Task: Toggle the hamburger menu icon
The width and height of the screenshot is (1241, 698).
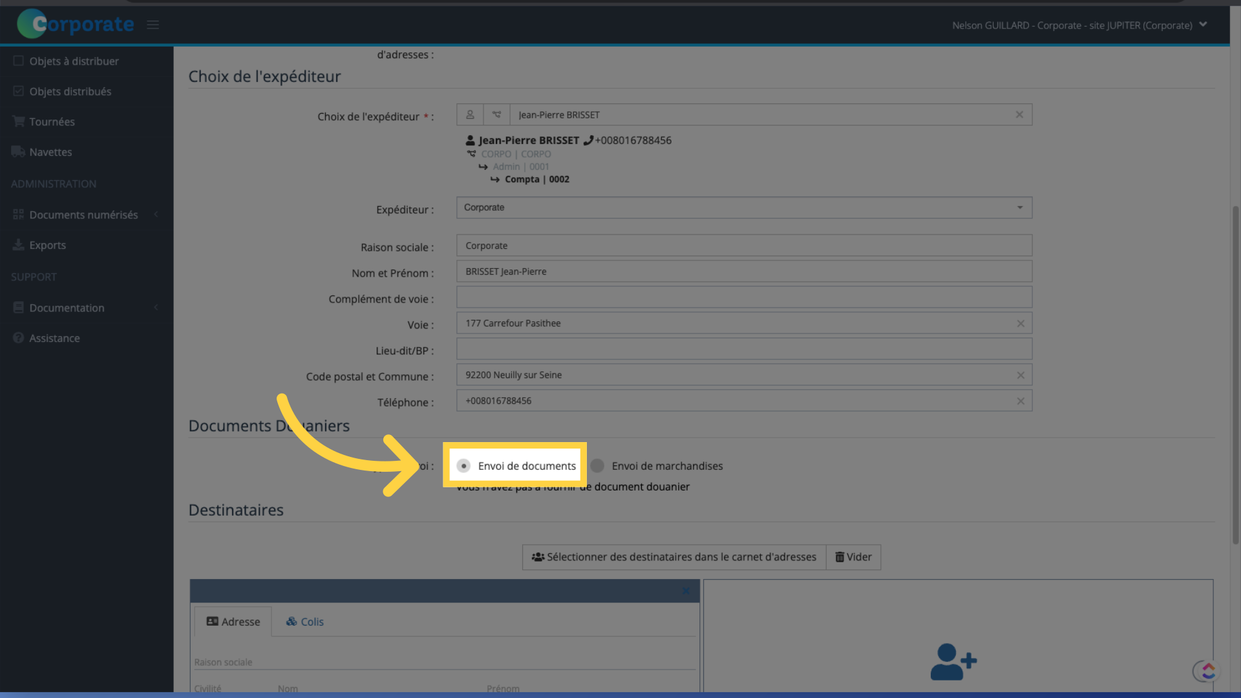Action: (x=153, y=23)
